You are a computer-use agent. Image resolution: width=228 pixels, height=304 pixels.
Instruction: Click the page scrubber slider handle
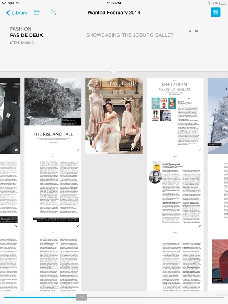(81, 297)
